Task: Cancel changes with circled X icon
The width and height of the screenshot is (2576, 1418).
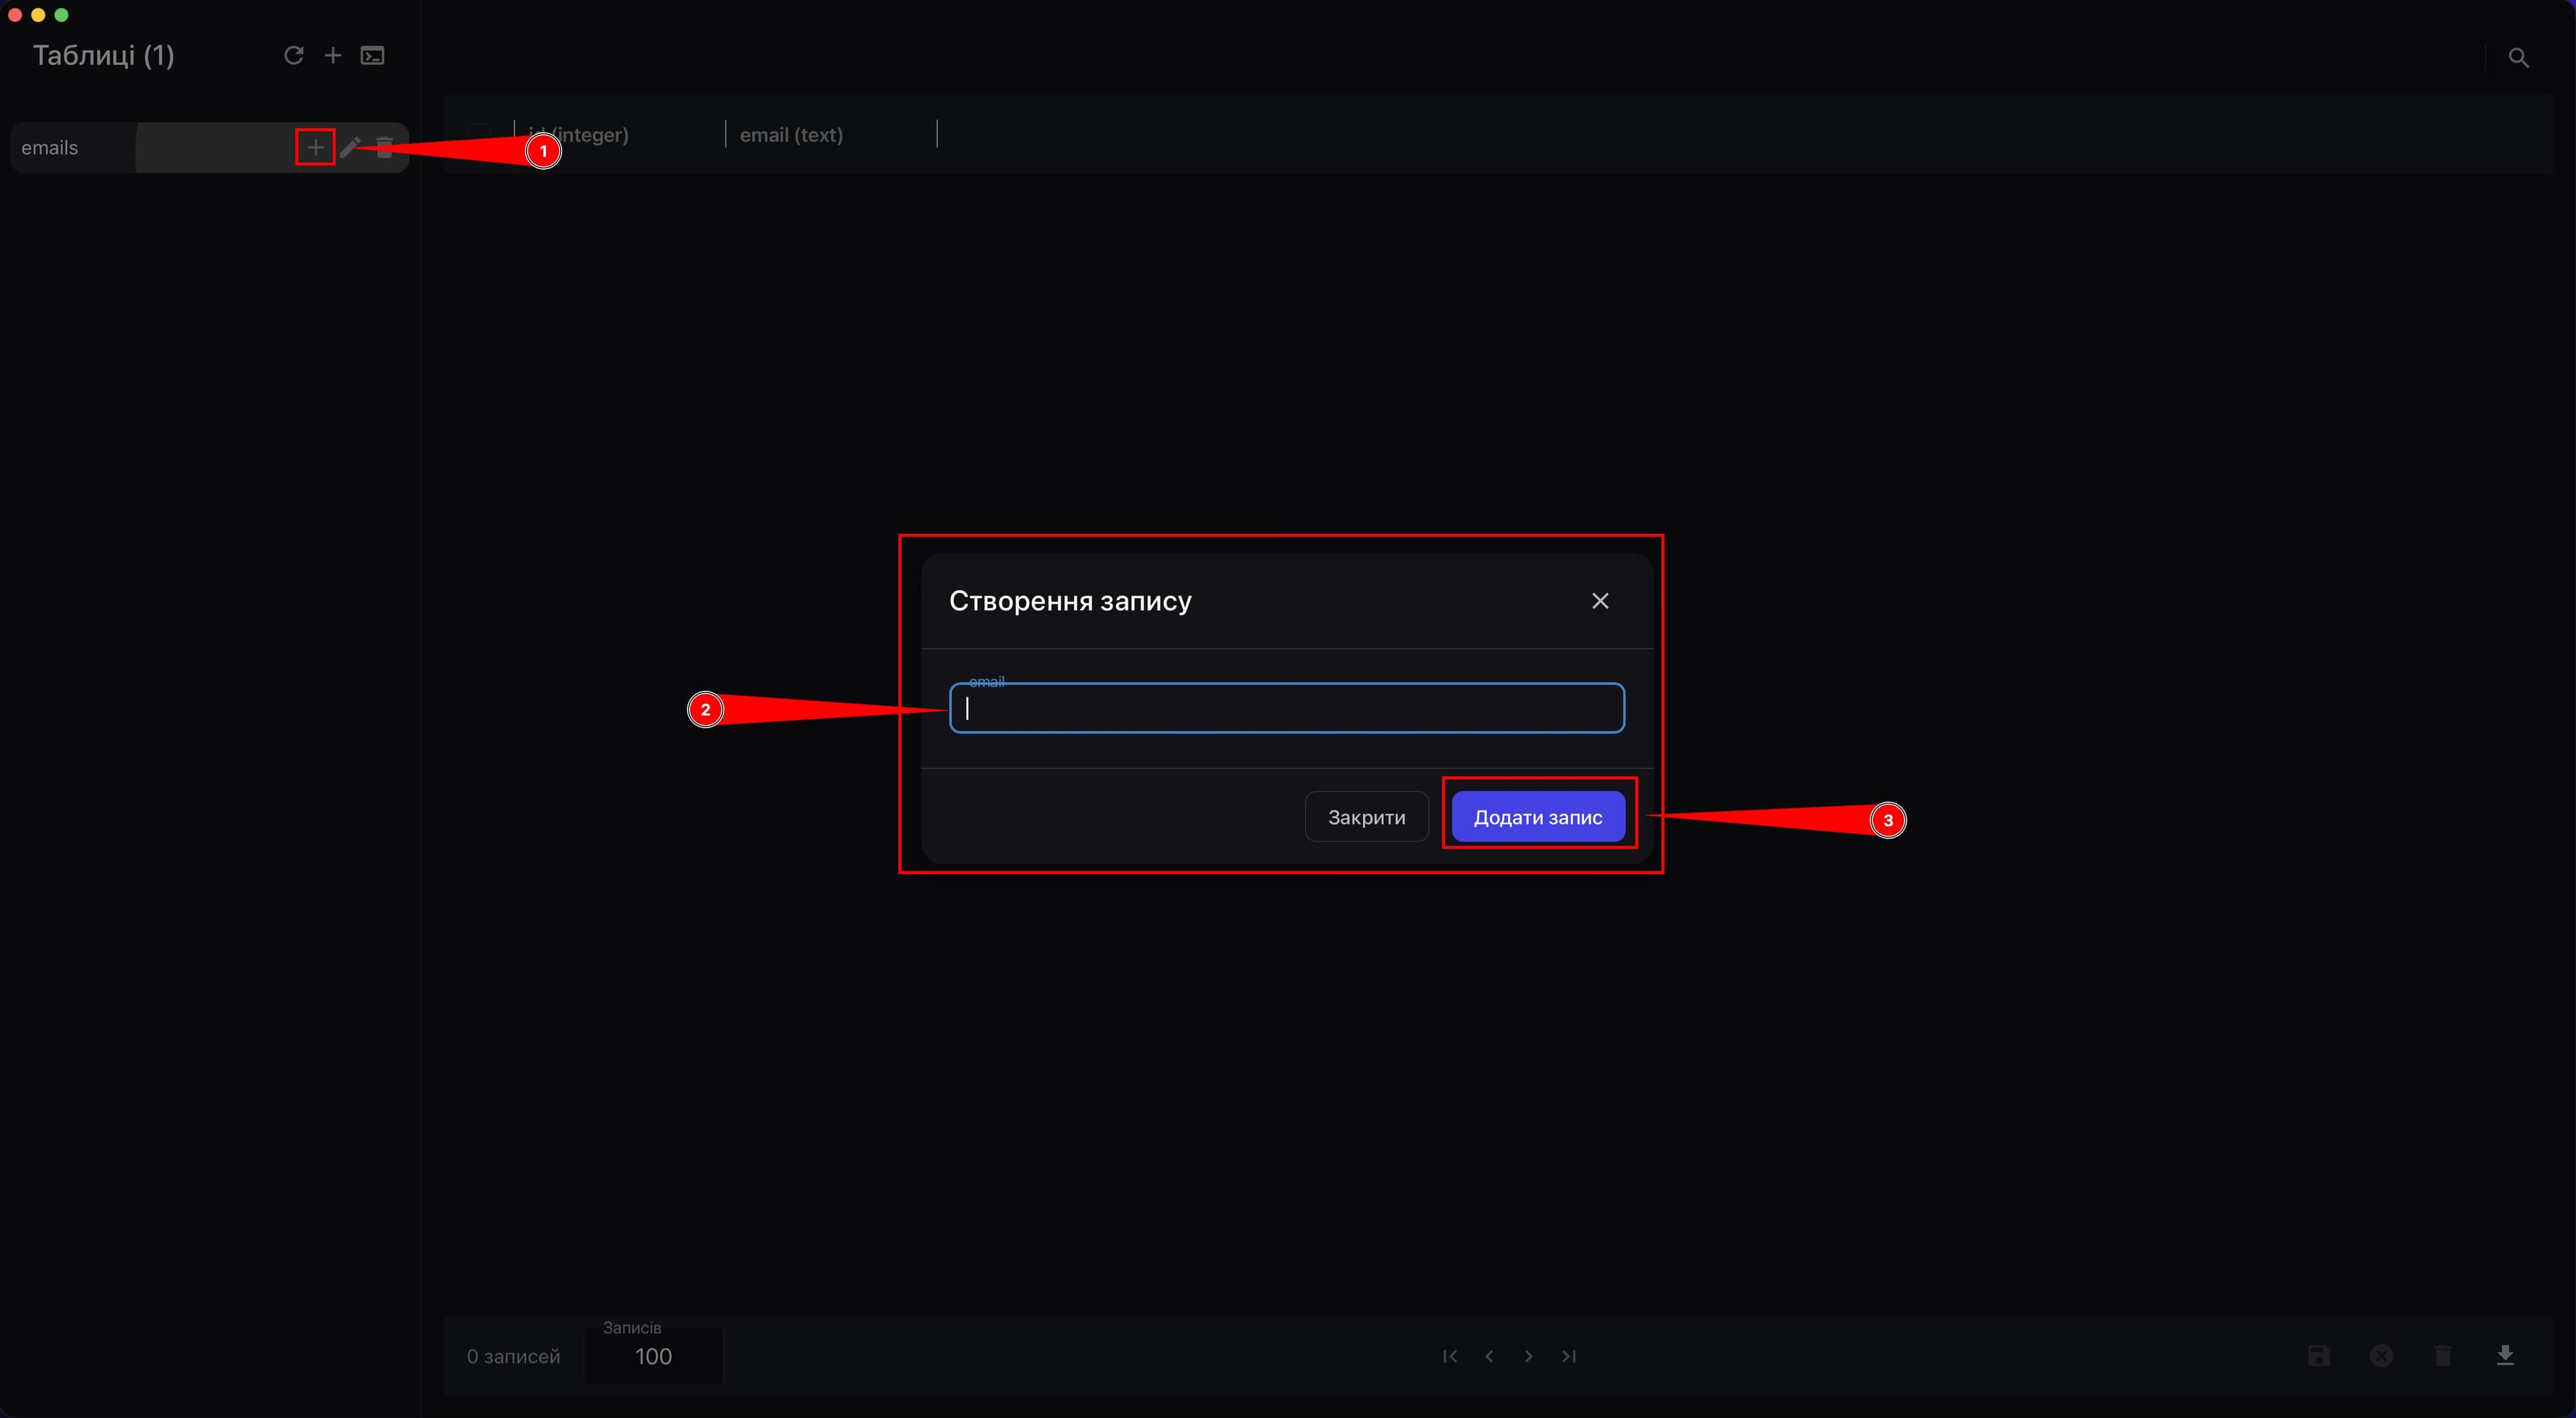Action: [2381, 1356]
